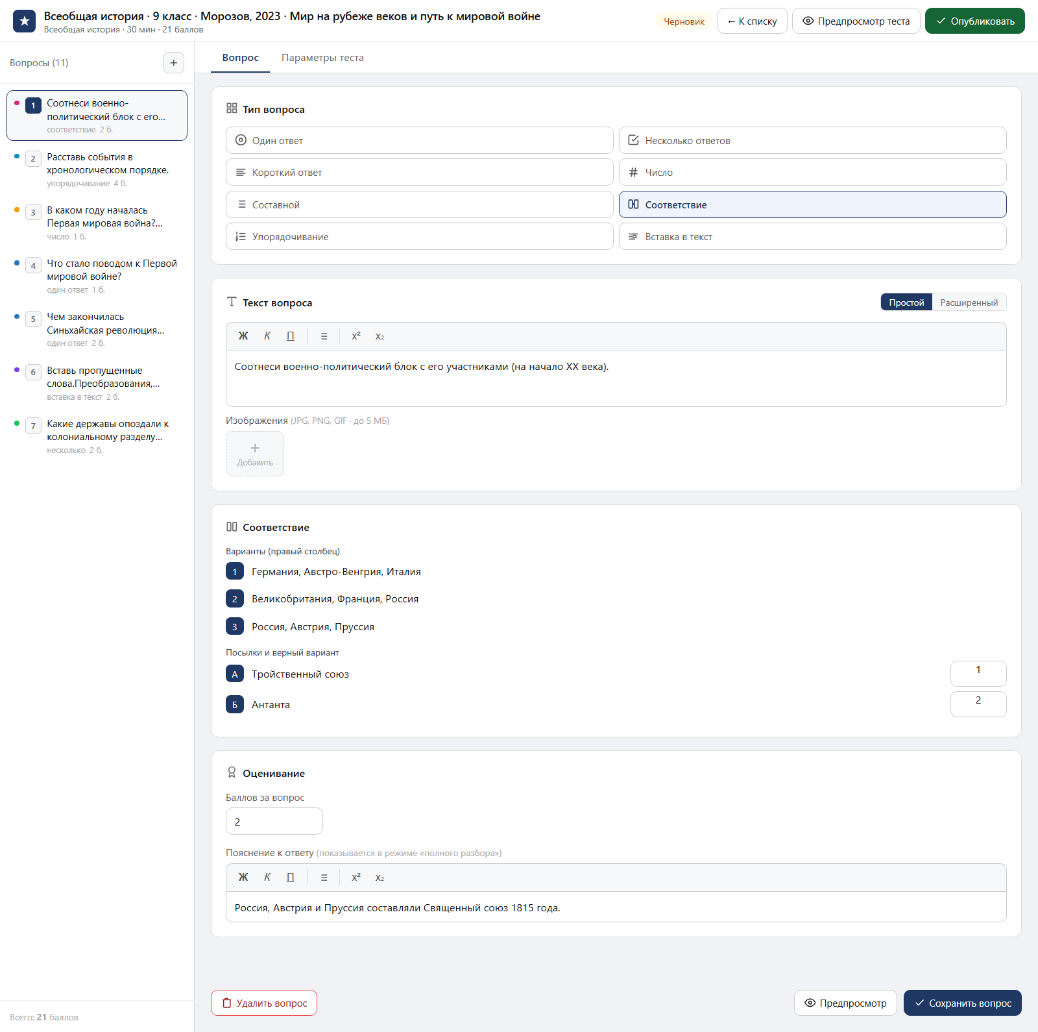The width and height of the screenshot is (1038, 1032).
Task: Apply italic in the question text toolbar
Action: tap(267, 336)
